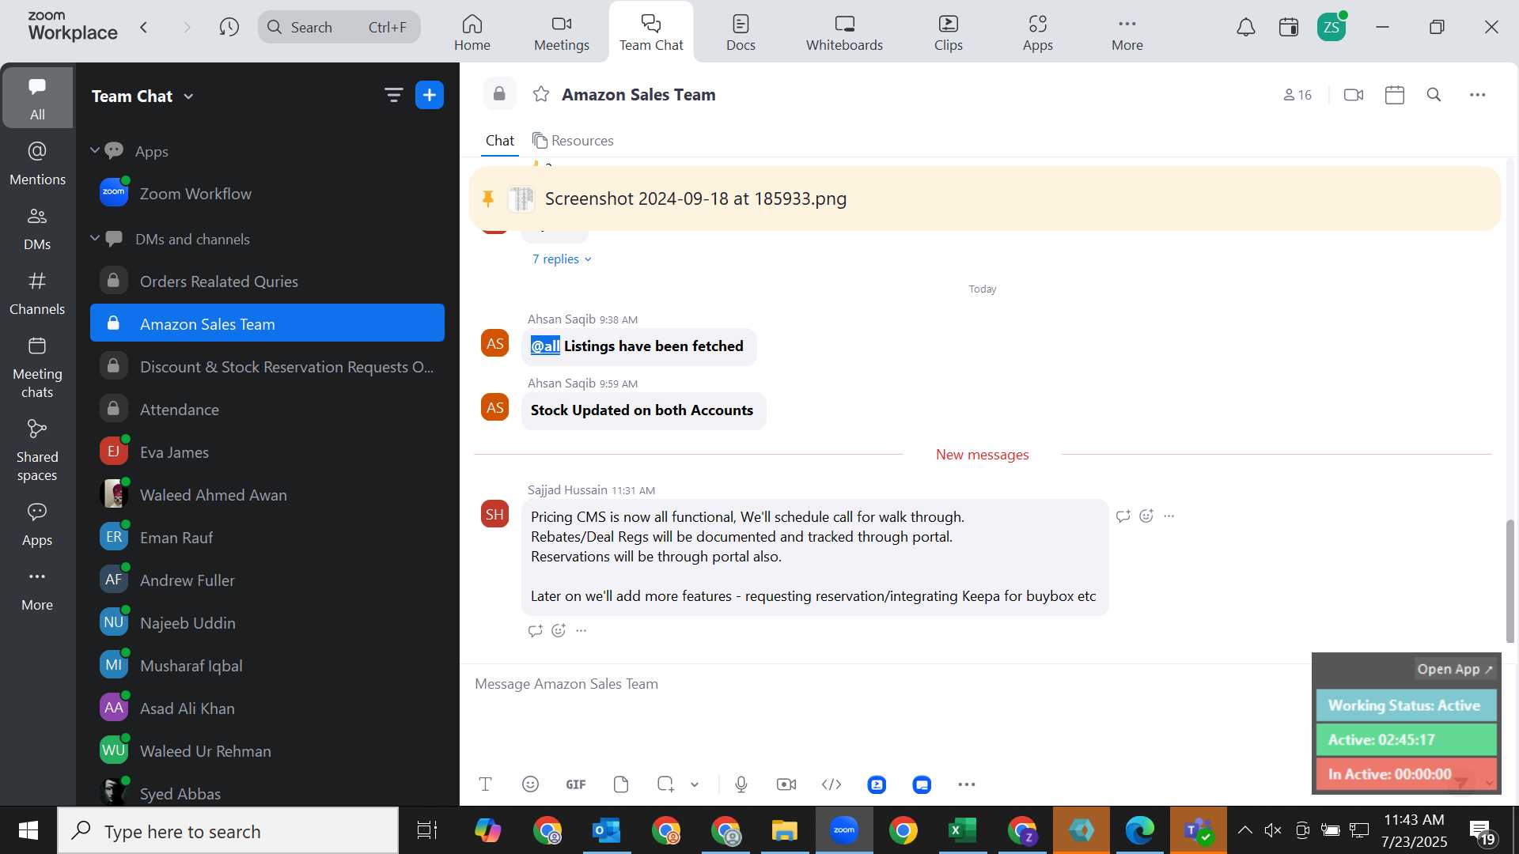The image size is (1519, 854).
Task: Click the Open App button in the tracker
Action: point(1455,669)
